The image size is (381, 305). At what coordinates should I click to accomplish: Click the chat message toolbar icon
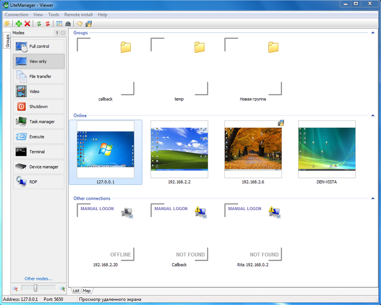(79, 24)
